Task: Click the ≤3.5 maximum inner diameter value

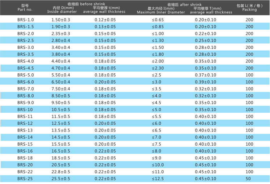Action: [156, 89]
